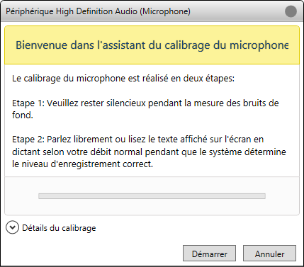Click the title bar text 'Périphérique High Definition Audio'
This screenshot has height=267, width=304.
72,11
